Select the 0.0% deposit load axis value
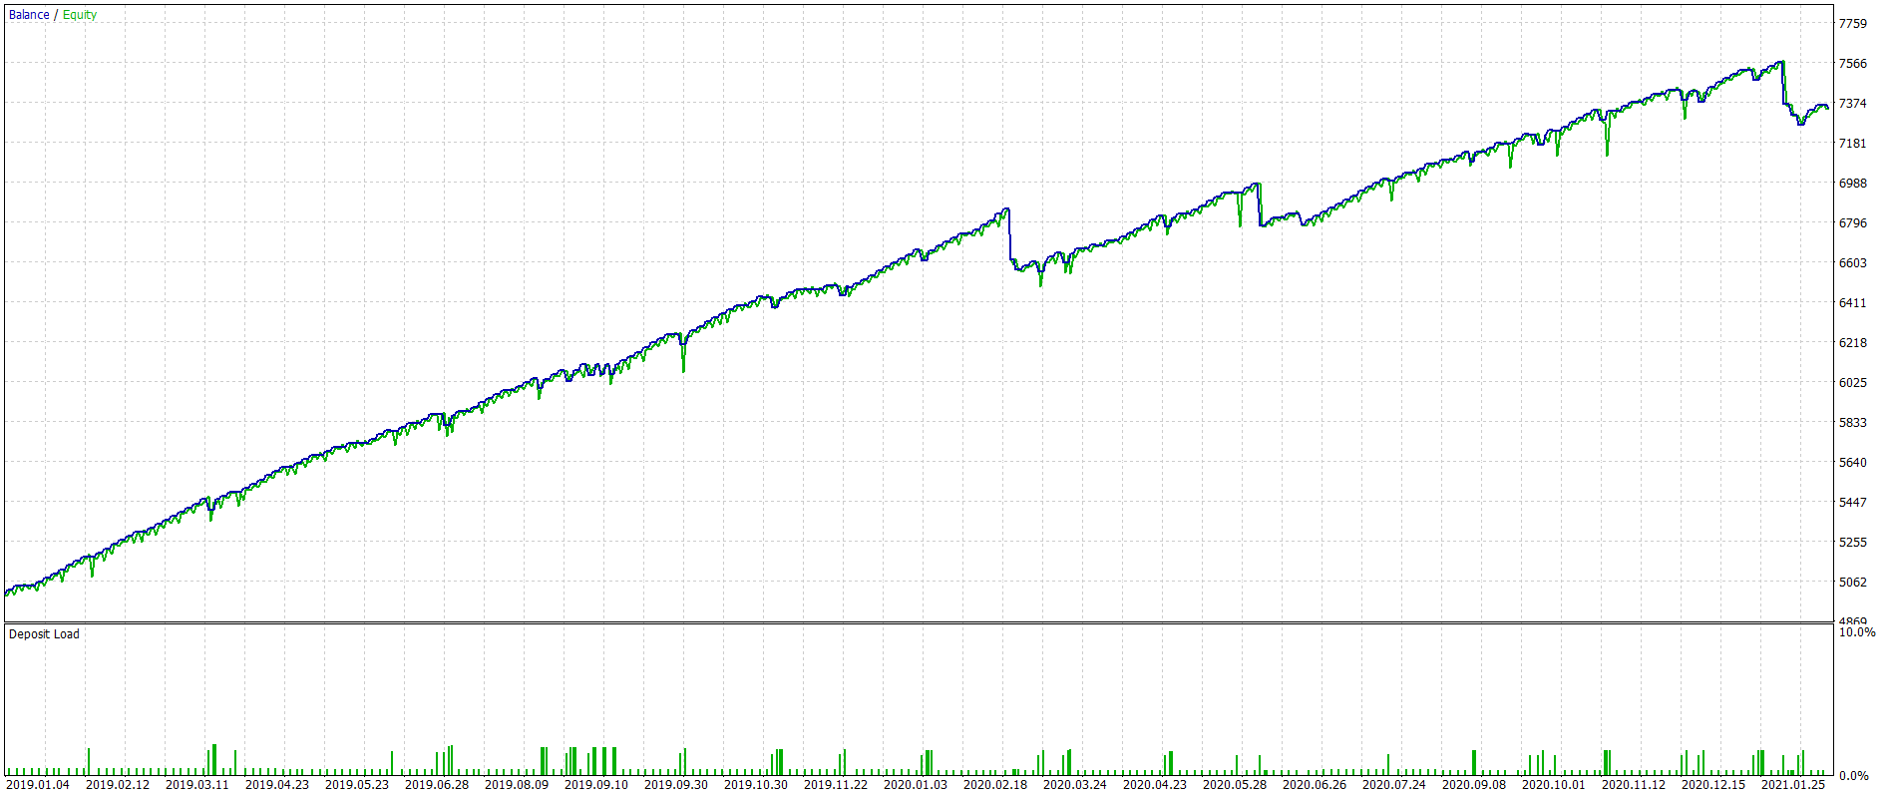 coord(1853,775)
